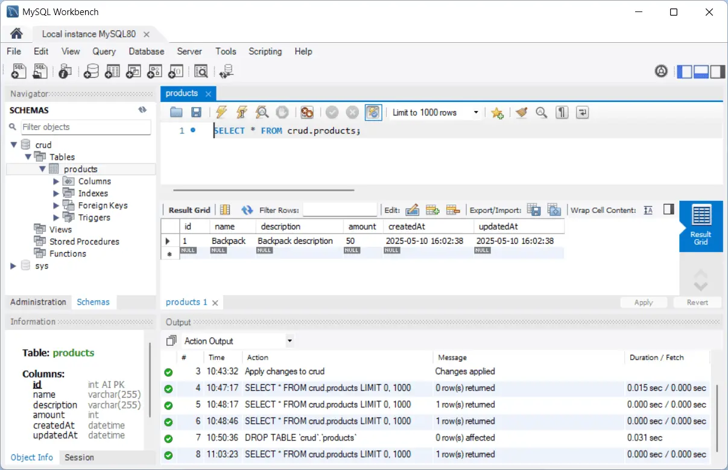Run EXPLAIN on the current statement

click(x=262, y=112)
